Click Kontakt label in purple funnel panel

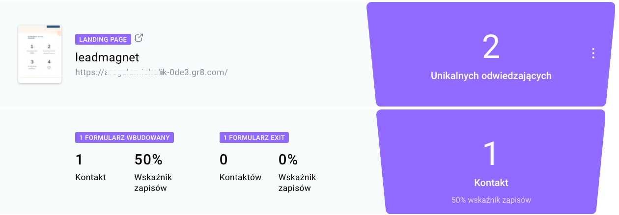click(x=491, y=183)
